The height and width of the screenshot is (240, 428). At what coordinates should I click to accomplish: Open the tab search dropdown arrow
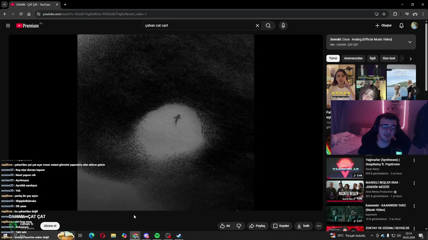tap(4, 5)
